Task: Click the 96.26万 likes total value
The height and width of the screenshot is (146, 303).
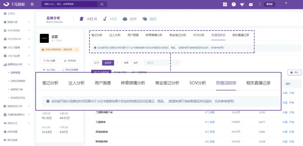Action: (x=46, y=118)
